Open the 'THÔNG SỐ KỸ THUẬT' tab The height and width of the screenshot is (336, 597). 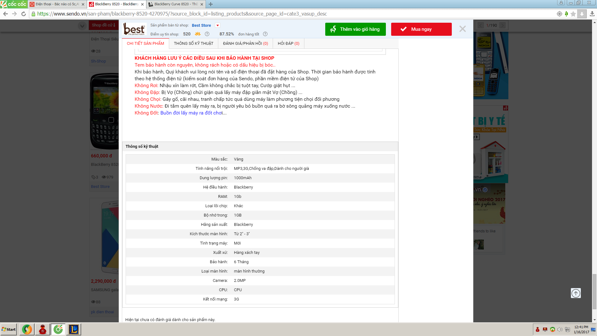[x=193, y=43]
